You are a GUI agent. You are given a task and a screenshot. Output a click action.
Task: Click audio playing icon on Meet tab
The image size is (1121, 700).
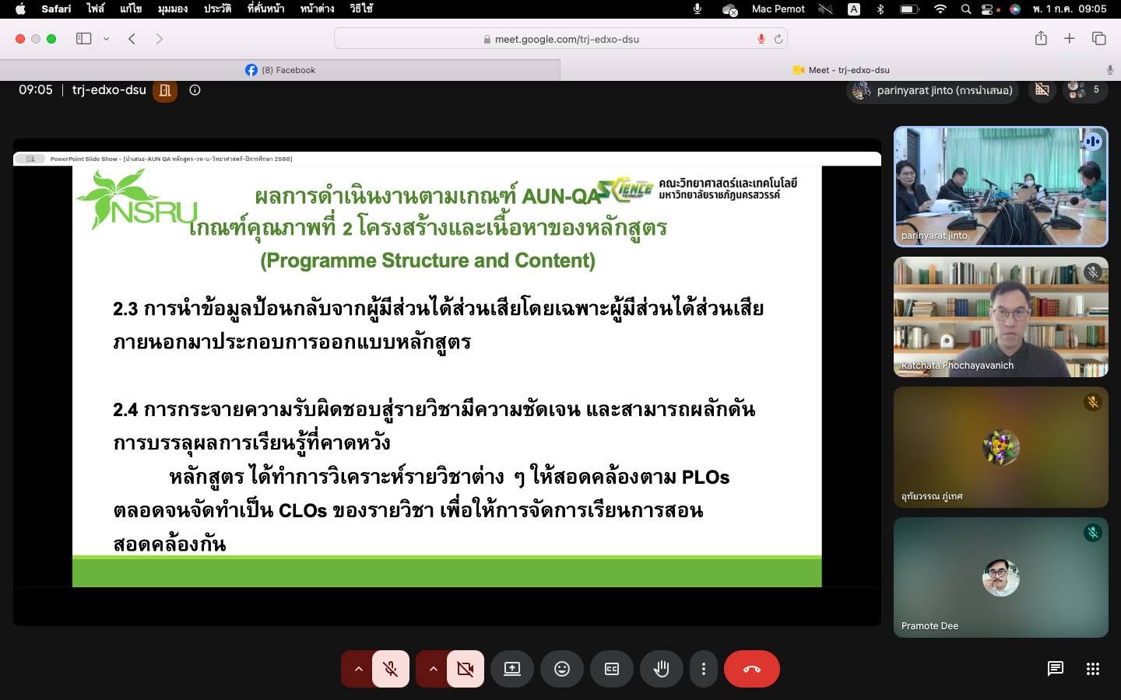pos(1109,70)
